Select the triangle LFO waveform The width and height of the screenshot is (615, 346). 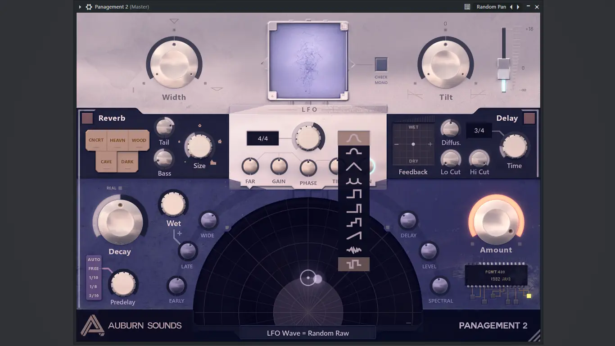[354, 167]
